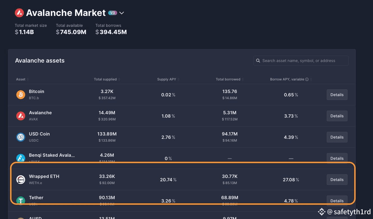Click the search magnifier icon
373x219 pixels.
tap(258, 61)
